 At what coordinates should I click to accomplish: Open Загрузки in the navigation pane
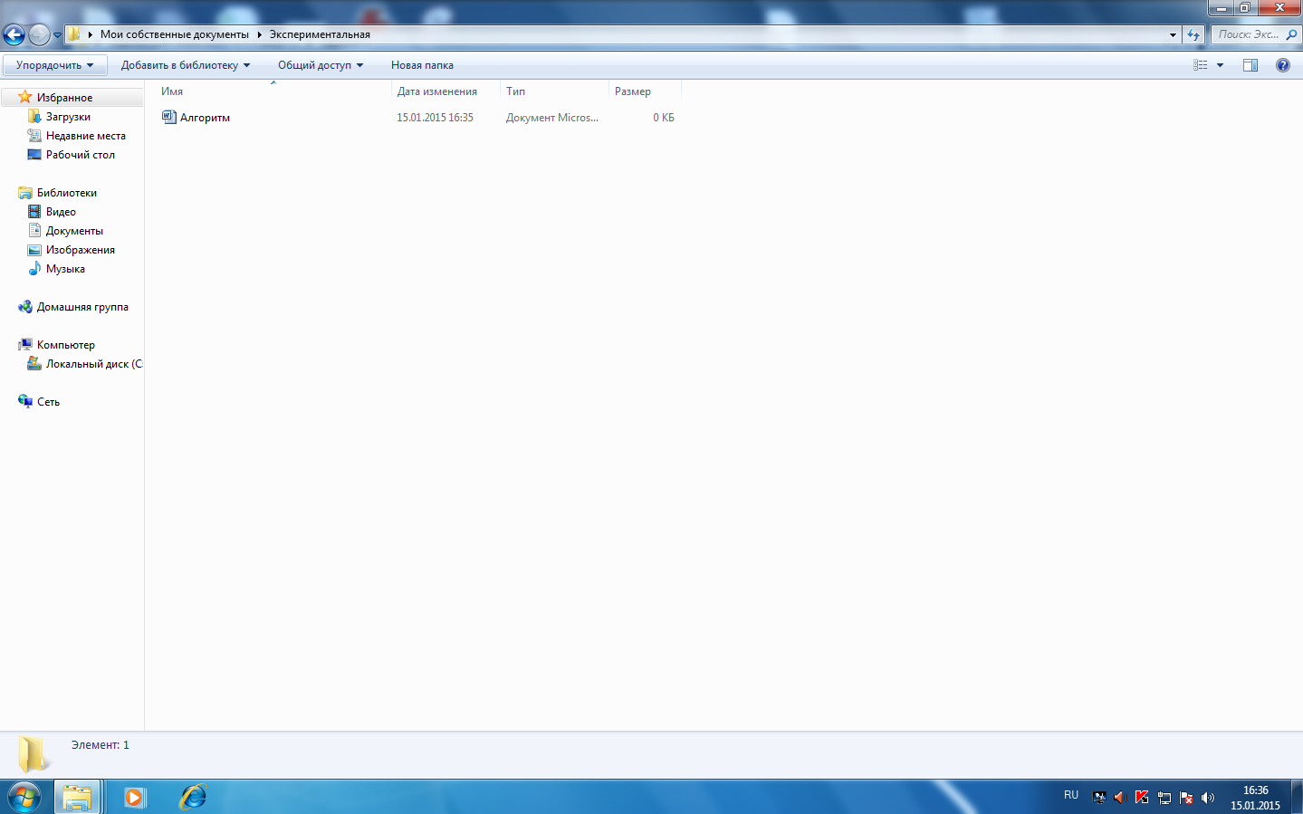pos(68,117)
